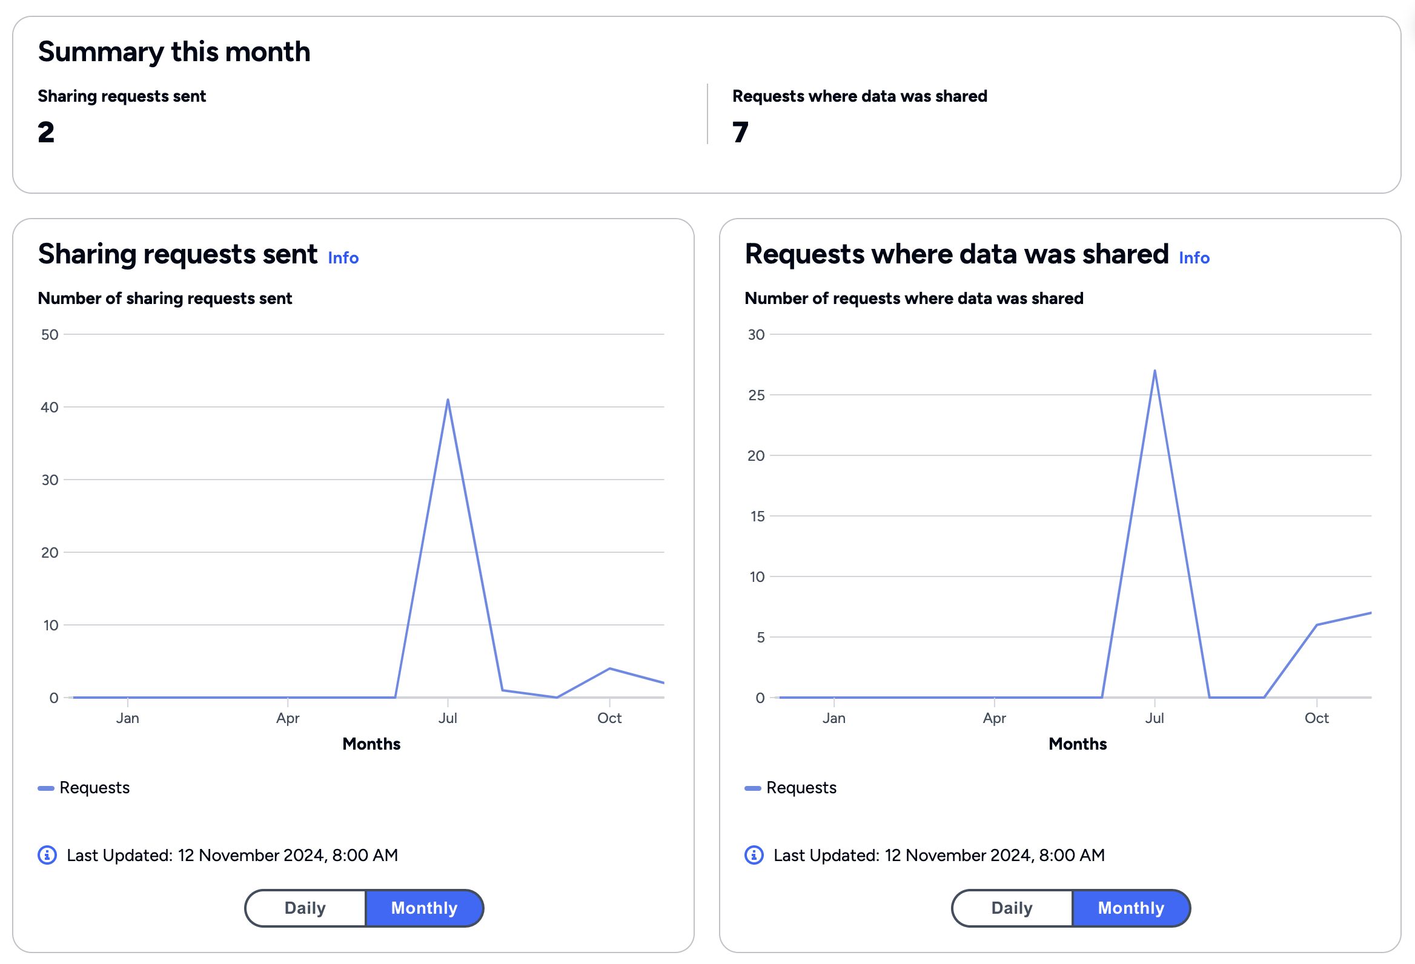Click info icon beside Last Updated in right chart
Image resolution: width=1415 pixels, height=964 pixels.
click(754, 855)
